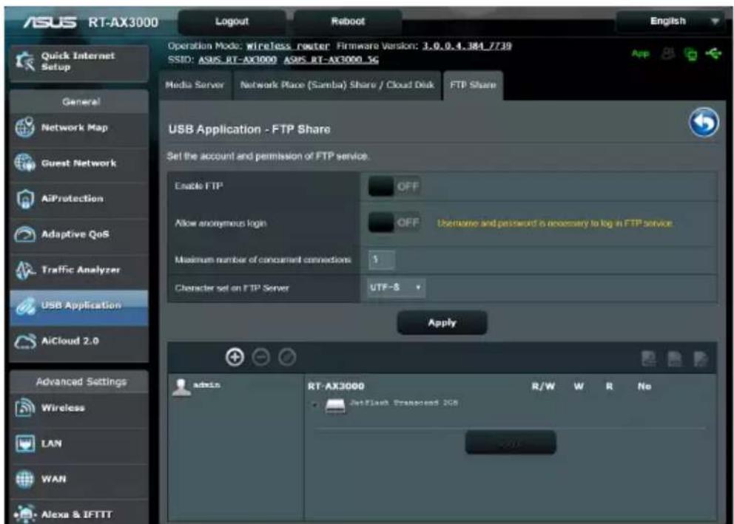Screen dimensions: 734x524
Task: Click the blue back arrow icon
Action: tap(704, 123)
